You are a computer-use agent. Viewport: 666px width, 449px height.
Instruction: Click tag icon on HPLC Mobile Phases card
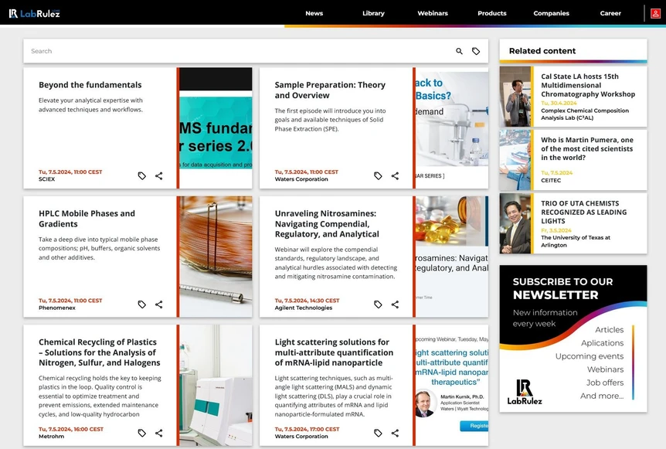coord(142,304)
